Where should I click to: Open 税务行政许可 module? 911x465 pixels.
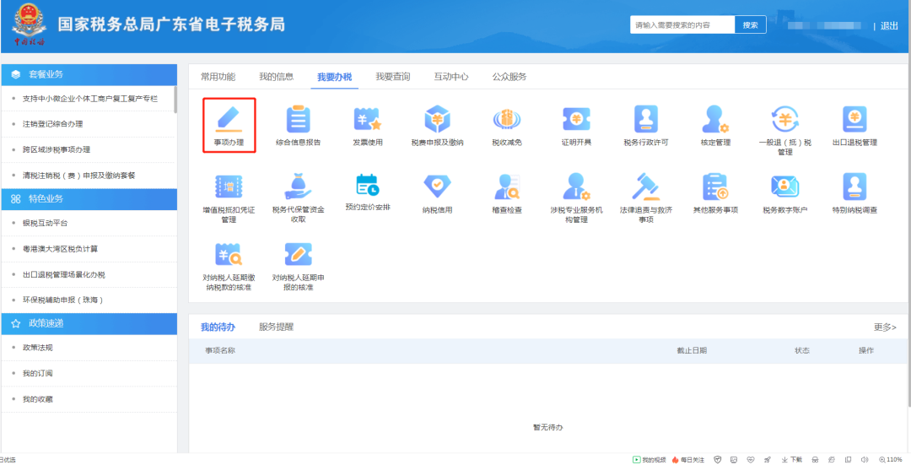645,126
